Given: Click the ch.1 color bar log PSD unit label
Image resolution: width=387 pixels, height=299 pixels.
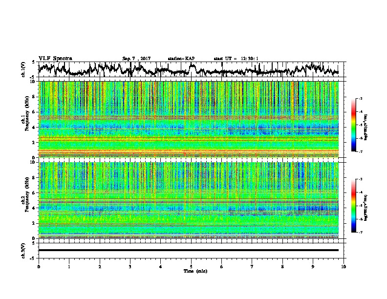Looking at the screenshot, I should click(x=365, y=127).
